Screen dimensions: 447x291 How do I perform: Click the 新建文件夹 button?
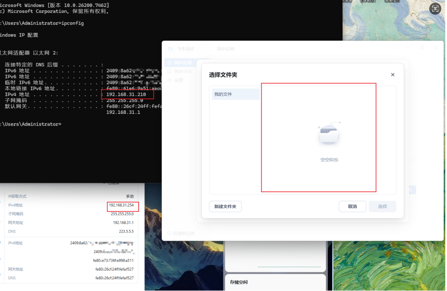pos(225,207)
